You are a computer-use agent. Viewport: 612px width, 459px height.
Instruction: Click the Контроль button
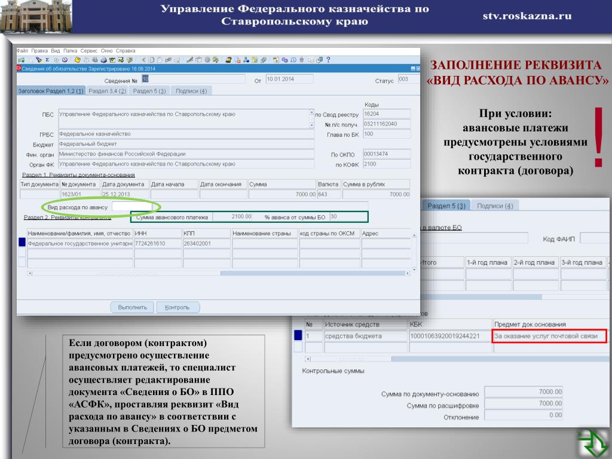178,307
